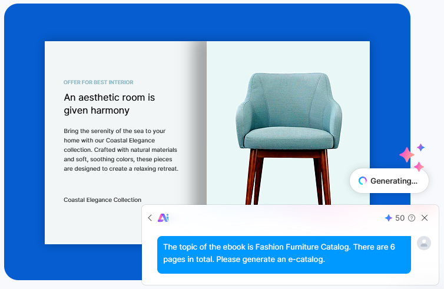Image resolution: width=444 pixels, height=289 pixels.
Task: Click the spinner in the Generating pill
Action: [363, 181]
